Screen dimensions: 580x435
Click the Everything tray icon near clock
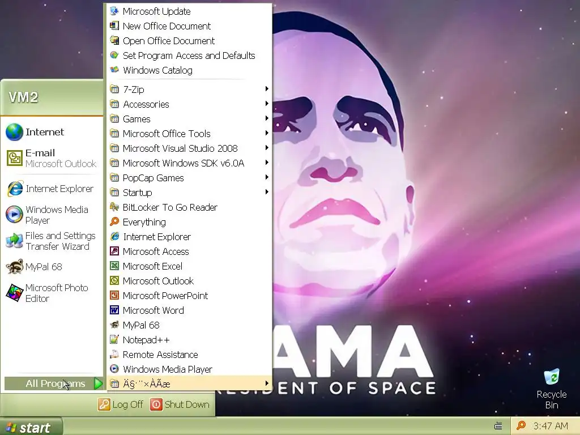521,426
